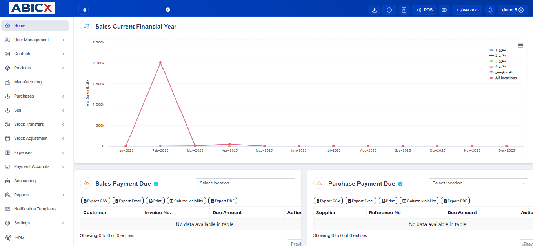Click the February 2025 peak data point
The height and width of the screenshot is (246, 533).
160,63
